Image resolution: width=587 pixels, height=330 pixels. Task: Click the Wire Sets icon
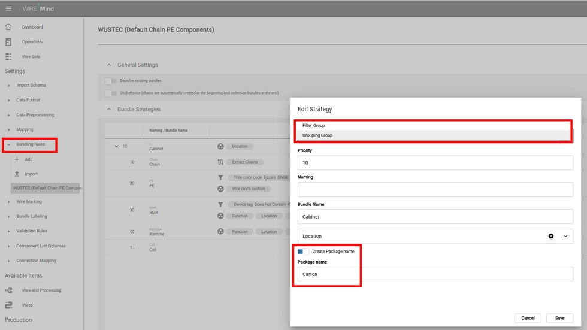(x=8, y=57)
